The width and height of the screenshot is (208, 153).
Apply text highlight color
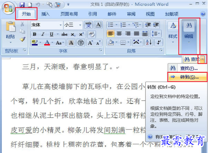[x=35, y=42]
